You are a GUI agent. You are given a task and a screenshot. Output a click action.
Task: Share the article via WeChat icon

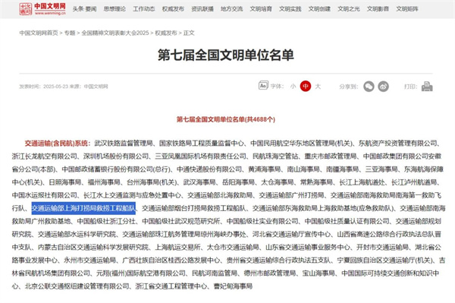pyautogui.click(x=369, y=87)
